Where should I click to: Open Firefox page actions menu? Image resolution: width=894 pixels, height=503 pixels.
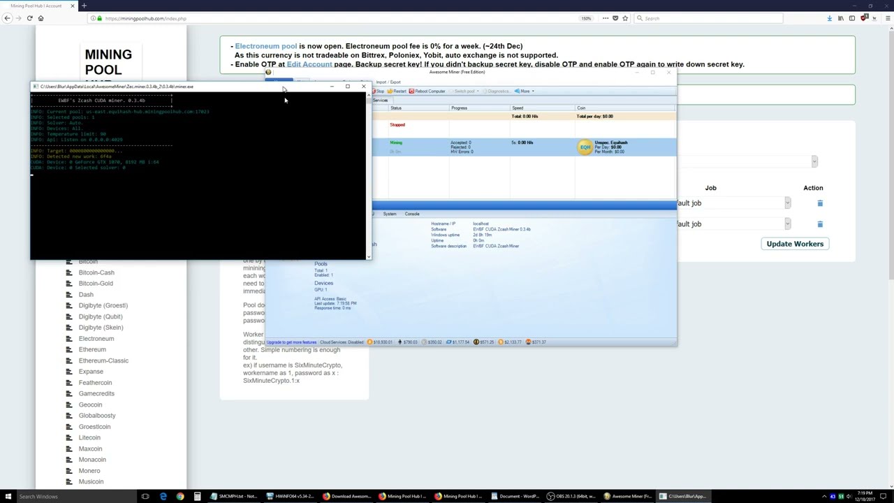(605, 18)
